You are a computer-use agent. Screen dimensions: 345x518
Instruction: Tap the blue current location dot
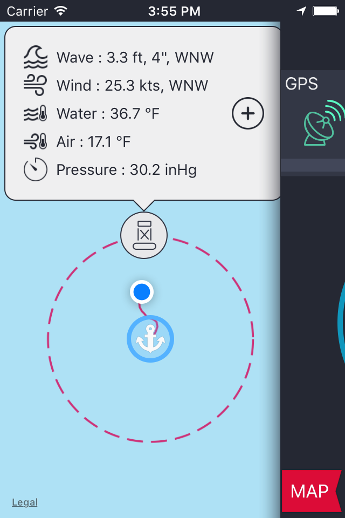142,292
